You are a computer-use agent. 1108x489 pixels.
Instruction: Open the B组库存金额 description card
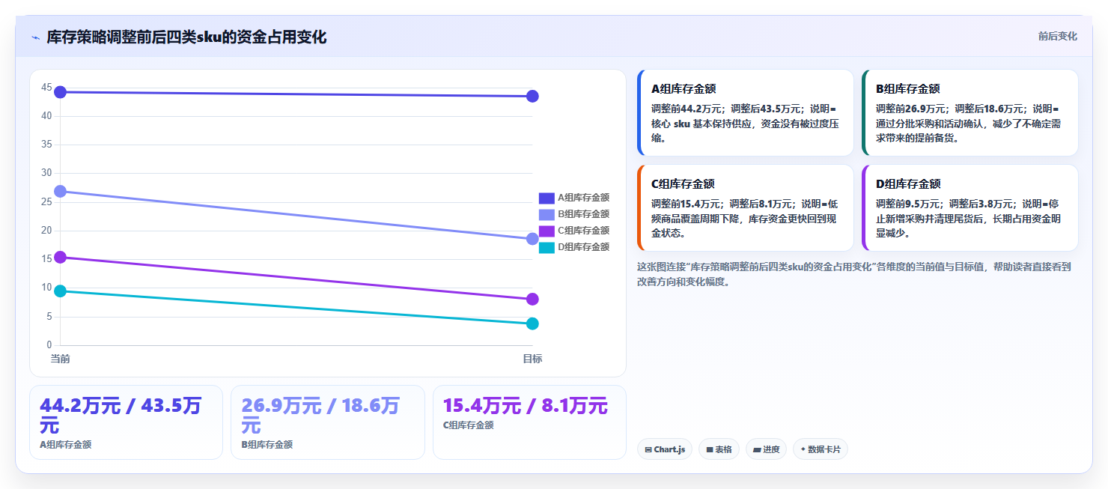point(969,112)
